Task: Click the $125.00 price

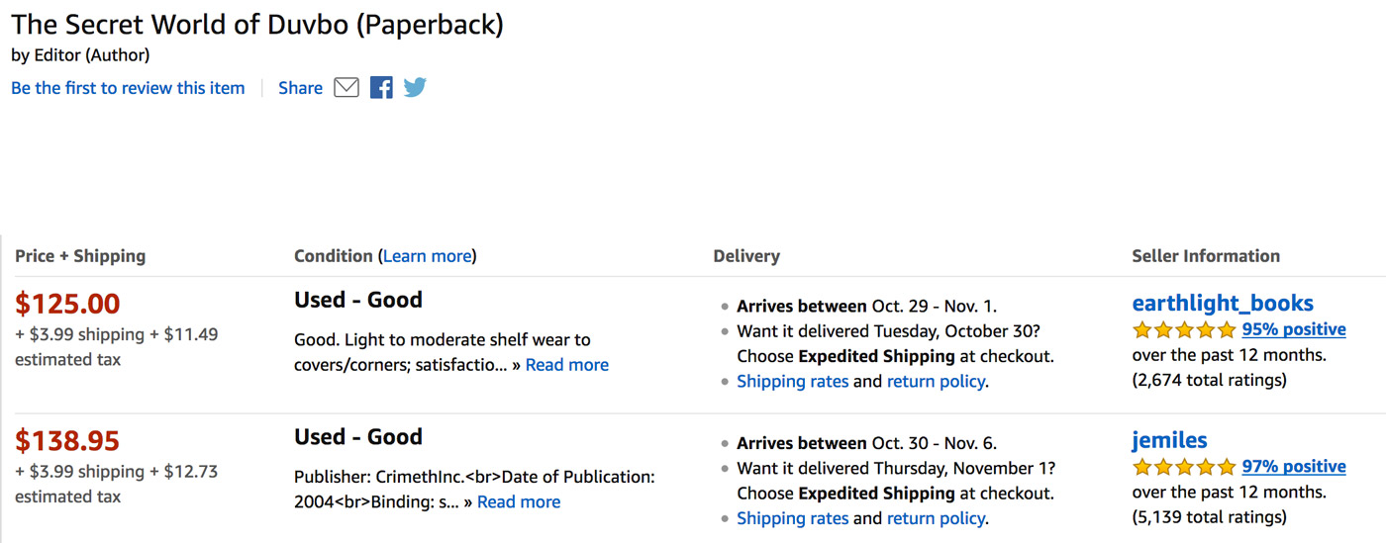Action: click(x=67, y=304)
